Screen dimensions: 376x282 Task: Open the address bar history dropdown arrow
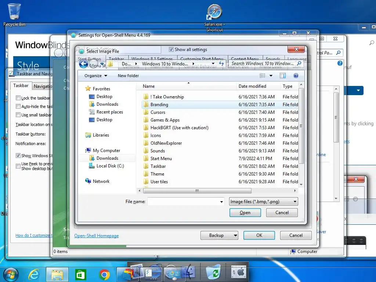point(213,64)
